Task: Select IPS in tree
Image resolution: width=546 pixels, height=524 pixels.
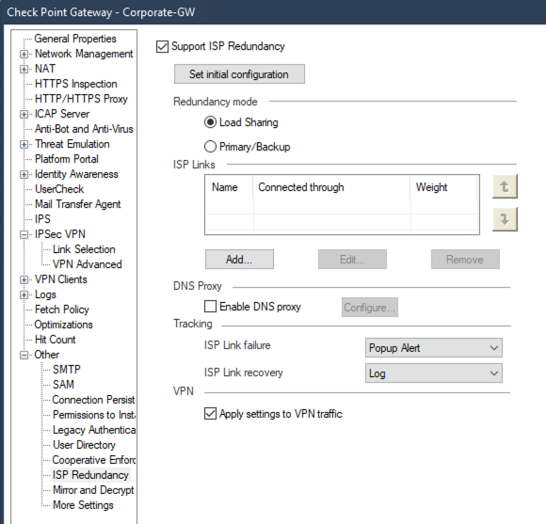Action: [42, 219]
